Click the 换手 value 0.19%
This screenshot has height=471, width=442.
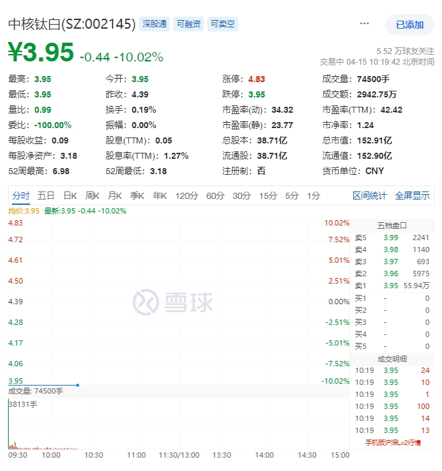pyautogui.click(x=144, y=110)
